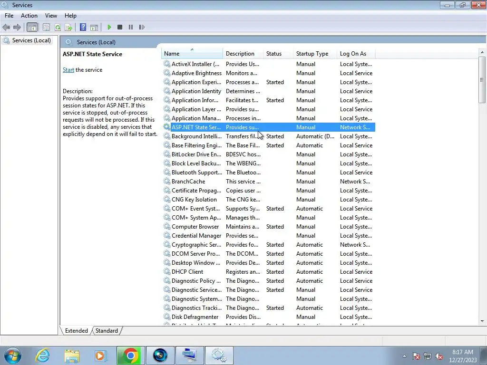Open the Action menu
This screenshot has width=487, height=365.
tap(29, 16)
